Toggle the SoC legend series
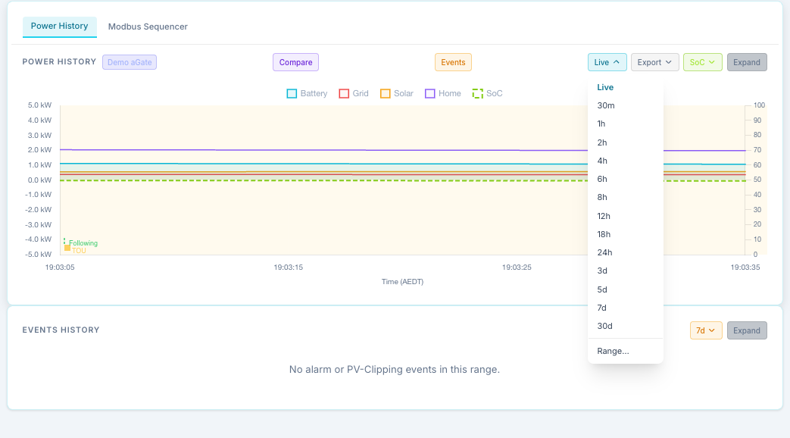Screen dimensions: 790x438 pos(487,94)
